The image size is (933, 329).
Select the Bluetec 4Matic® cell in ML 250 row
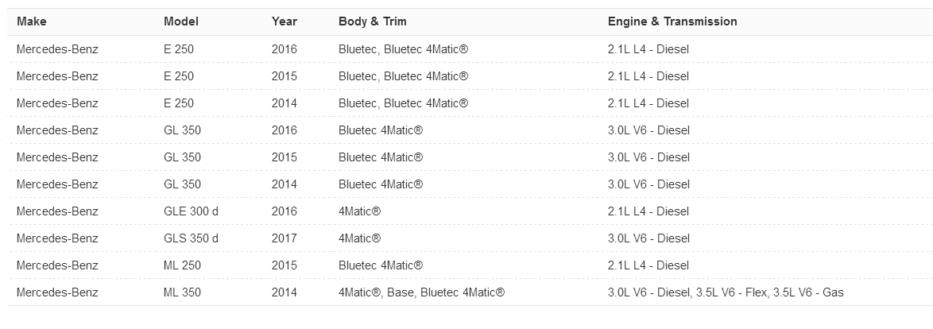click(x=381, y=265)
